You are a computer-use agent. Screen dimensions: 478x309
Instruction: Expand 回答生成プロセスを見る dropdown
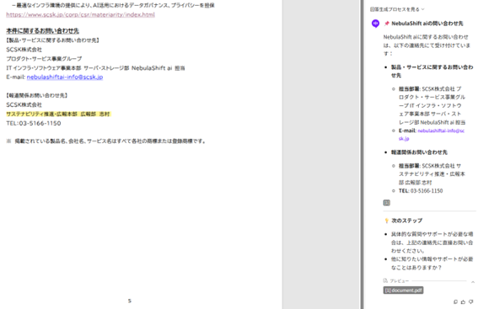tap(397, 9)
